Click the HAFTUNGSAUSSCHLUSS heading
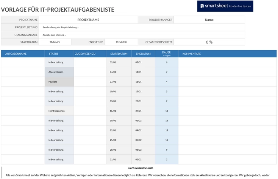 (141, 168)
